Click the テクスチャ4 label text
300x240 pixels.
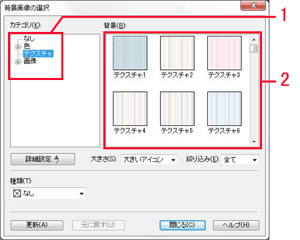pyautogui.click(x=130, y=131)
